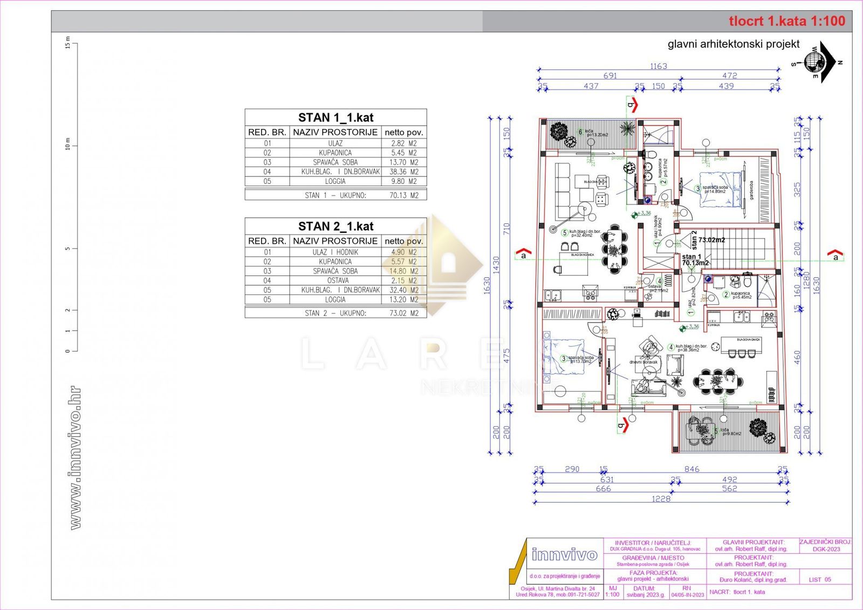
Task: Click the bottom dimension '666'
Action: tap(604, 489)
